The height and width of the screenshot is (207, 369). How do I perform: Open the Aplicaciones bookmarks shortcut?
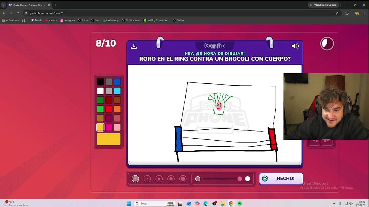point(10,20)
